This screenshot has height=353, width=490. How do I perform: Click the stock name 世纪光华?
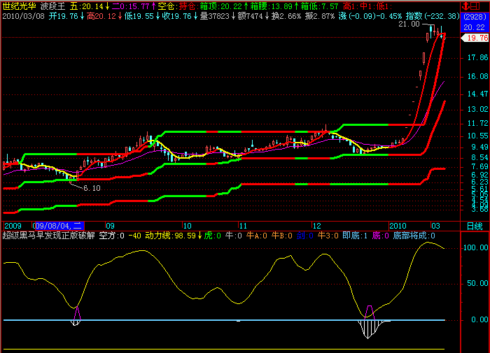(19, 6)
